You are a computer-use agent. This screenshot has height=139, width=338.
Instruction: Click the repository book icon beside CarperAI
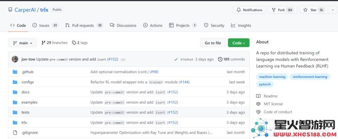(x=10, y=10)
